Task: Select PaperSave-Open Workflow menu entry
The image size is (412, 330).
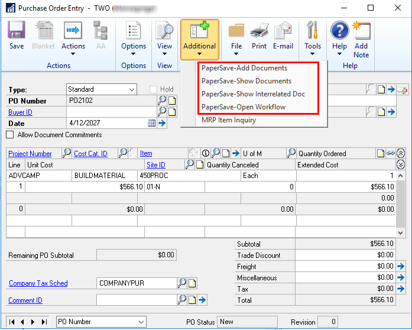Action: 243,107
